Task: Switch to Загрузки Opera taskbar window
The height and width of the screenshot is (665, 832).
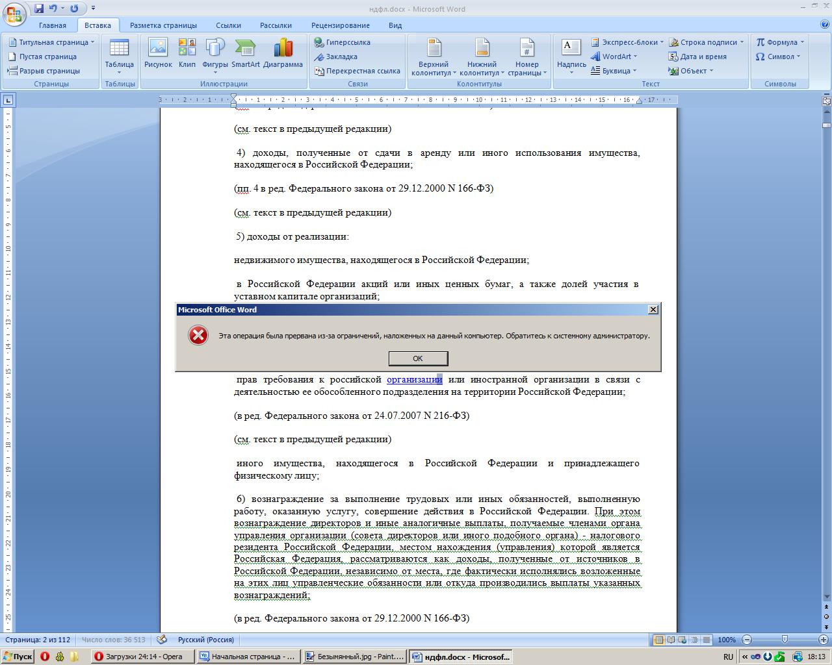Action: tap(142, 657)
